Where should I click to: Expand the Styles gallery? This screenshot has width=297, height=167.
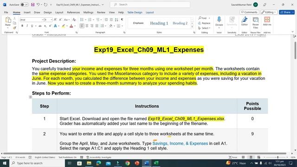pos(192,27)
